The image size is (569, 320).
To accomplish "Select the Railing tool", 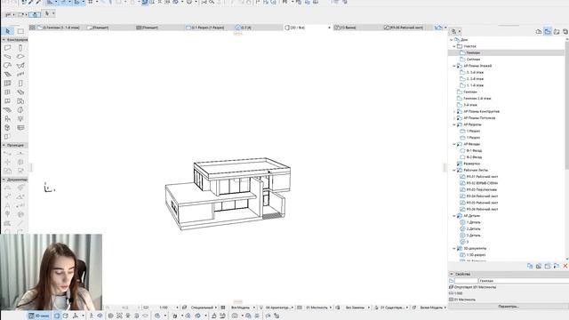I will tap(20, 75).
